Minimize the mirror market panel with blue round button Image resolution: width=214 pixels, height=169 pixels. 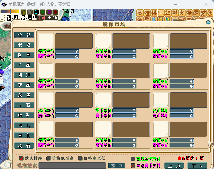(x=208, y=22)
